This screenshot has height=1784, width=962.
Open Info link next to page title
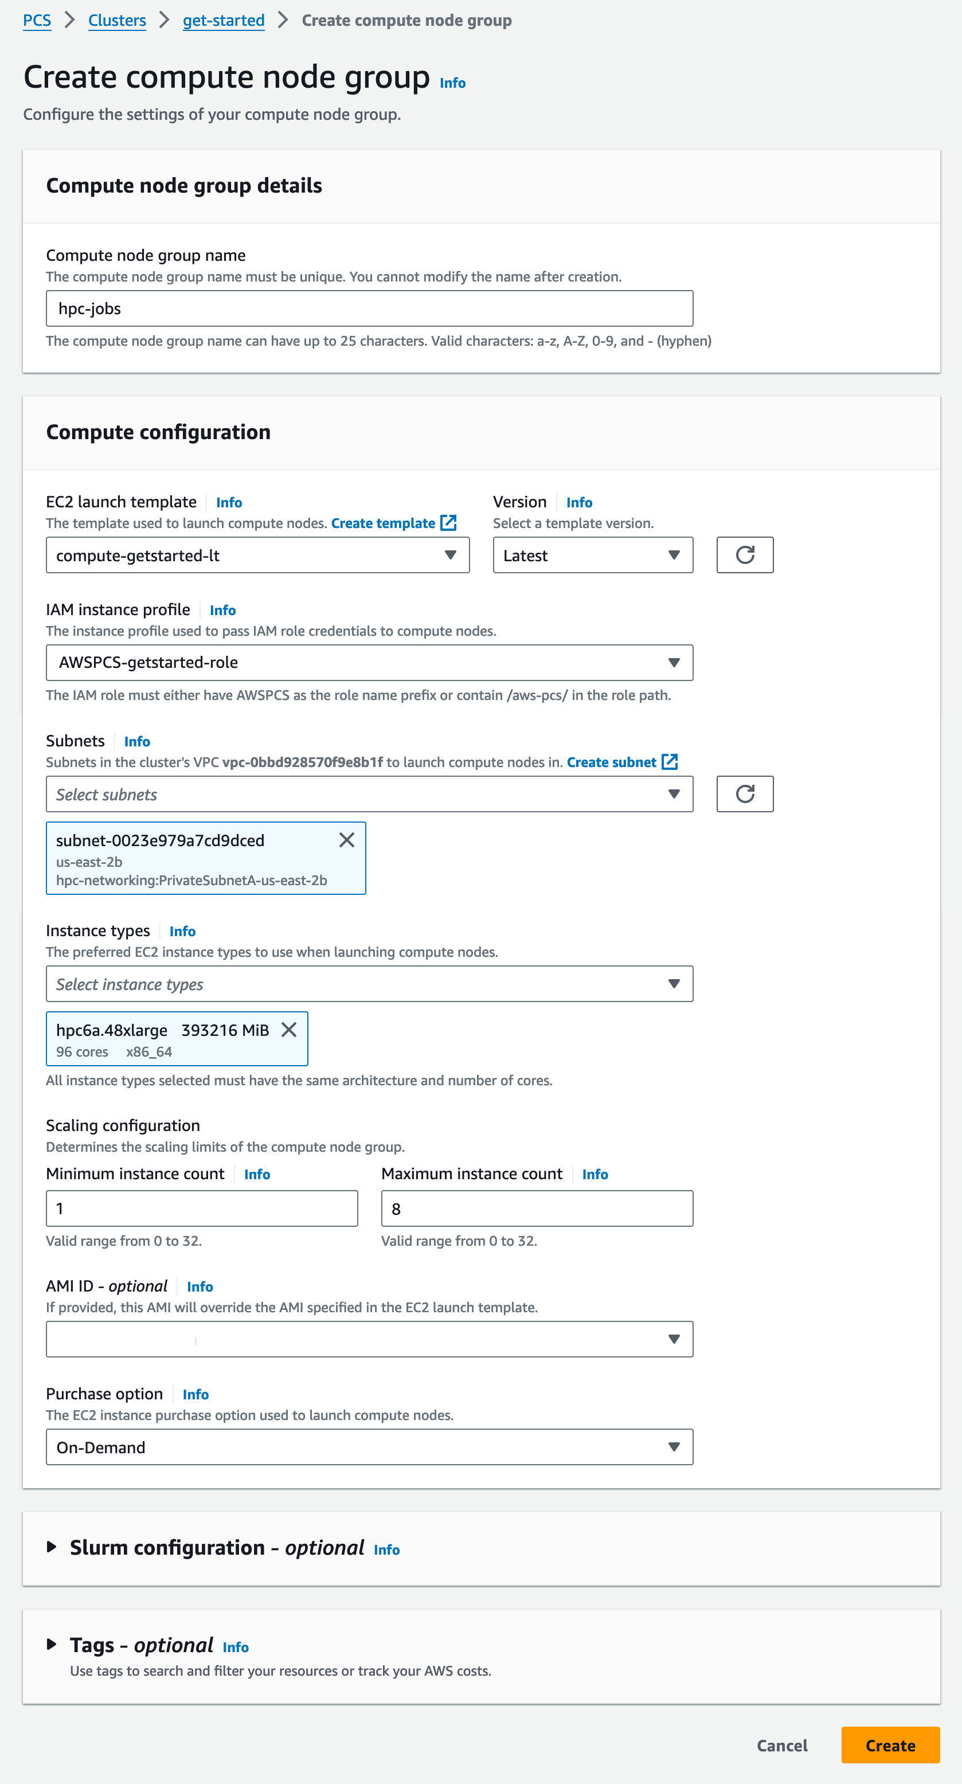(x=452, y=83)
